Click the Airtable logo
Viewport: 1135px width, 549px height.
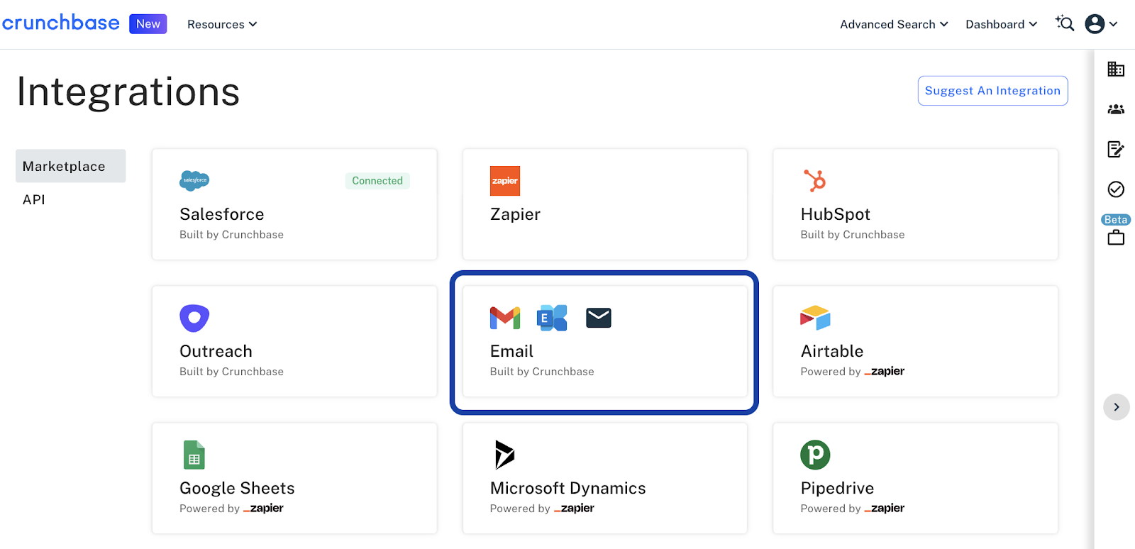point(815,318)
